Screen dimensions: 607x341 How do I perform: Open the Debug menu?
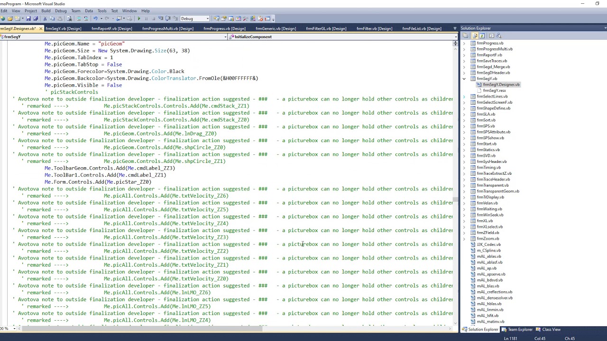(x=61, y=10)
